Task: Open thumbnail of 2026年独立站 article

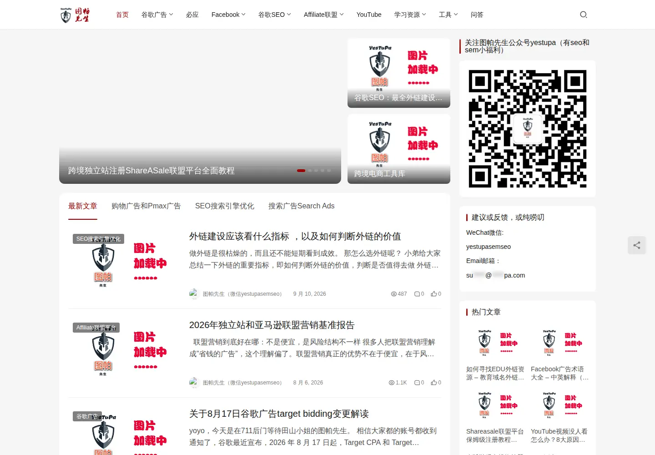Action: pos(125,353)
